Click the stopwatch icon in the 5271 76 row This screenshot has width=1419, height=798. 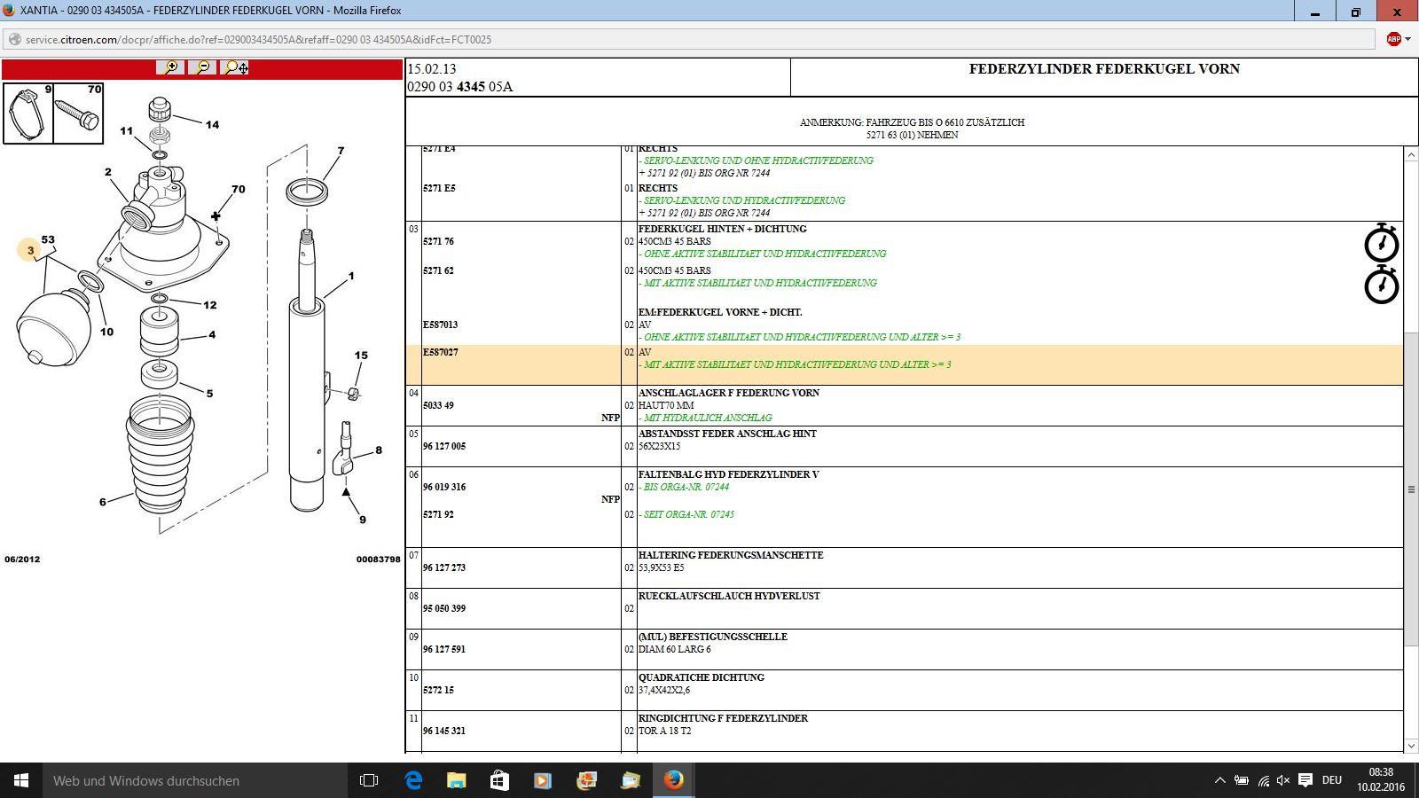1381,242
